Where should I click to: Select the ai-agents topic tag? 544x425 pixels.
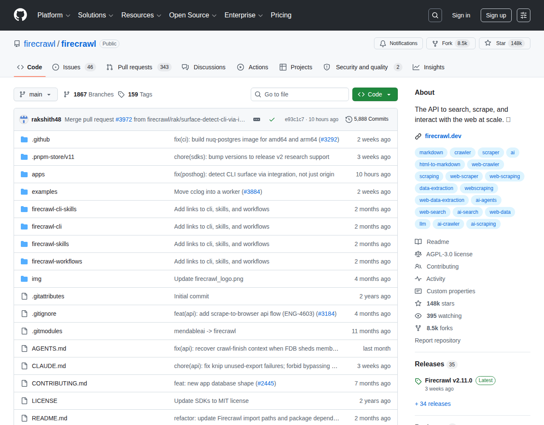[486, 200]
